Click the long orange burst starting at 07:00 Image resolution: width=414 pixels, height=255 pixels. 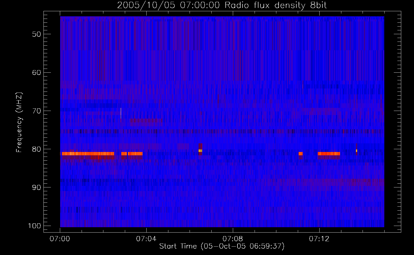point(88,154)
